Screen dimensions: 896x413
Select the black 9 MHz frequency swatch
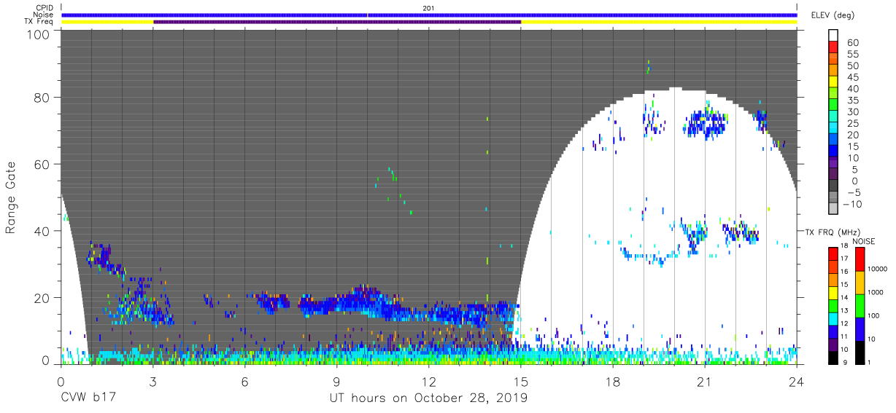[x=833, y=358]
